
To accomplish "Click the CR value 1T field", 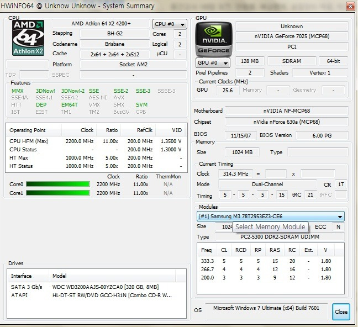I will click(341, 184).
